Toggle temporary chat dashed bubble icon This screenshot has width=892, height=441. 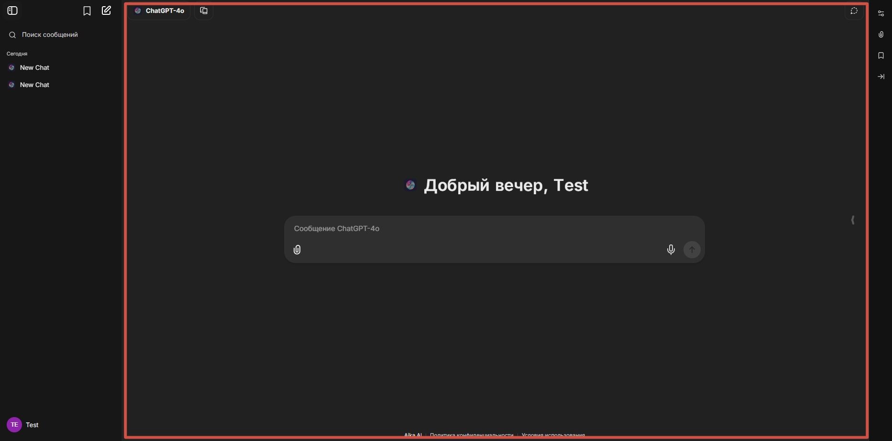854,11
